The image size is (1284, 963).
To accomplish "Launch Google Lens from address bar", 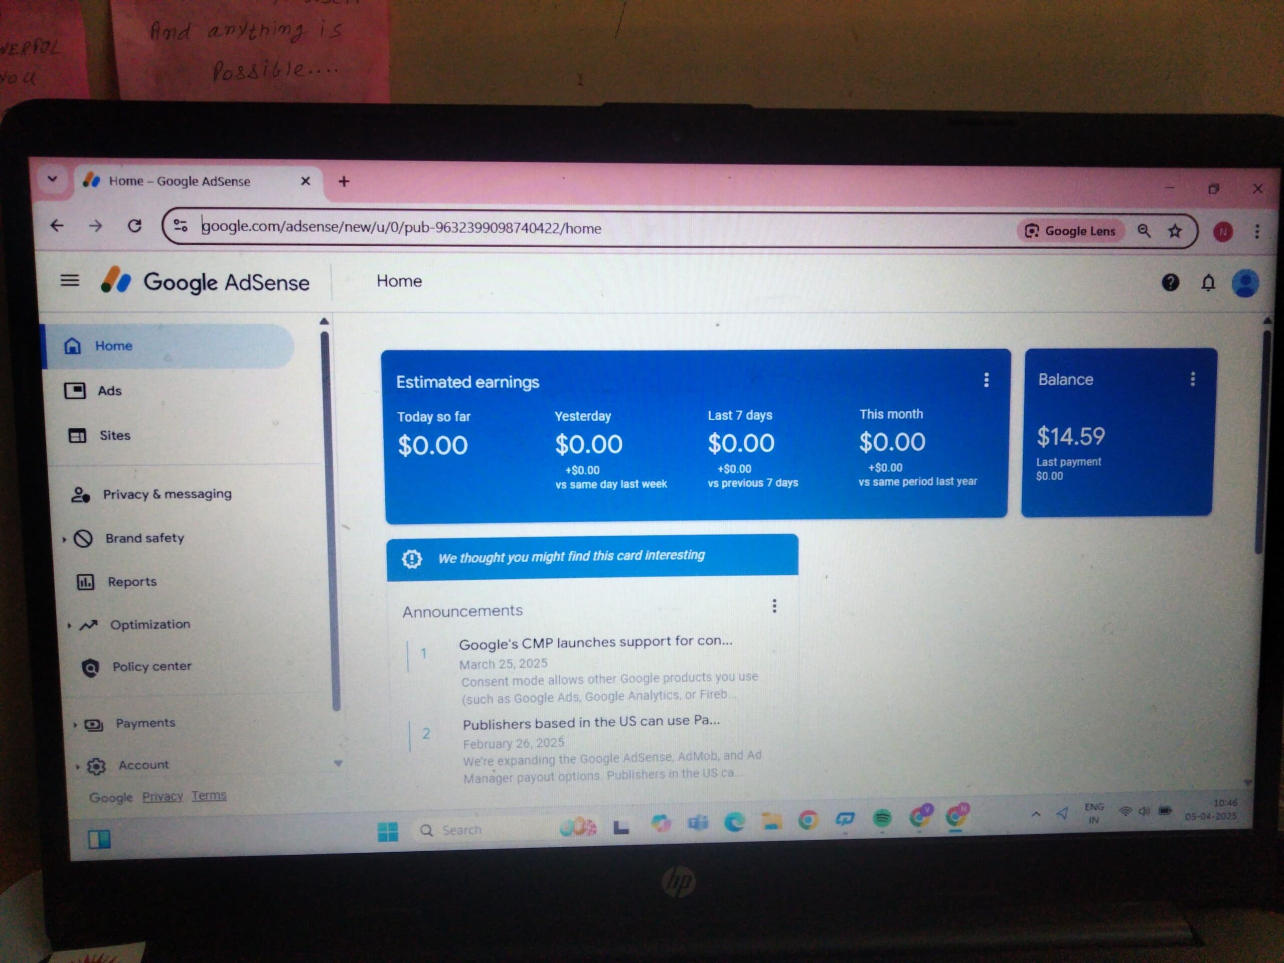I will pos(1071,231).
